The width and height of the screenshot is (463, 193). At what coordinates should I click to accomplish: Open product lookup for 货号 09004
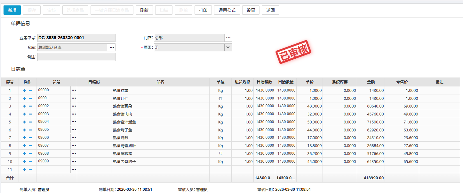[x=74, y=122]
